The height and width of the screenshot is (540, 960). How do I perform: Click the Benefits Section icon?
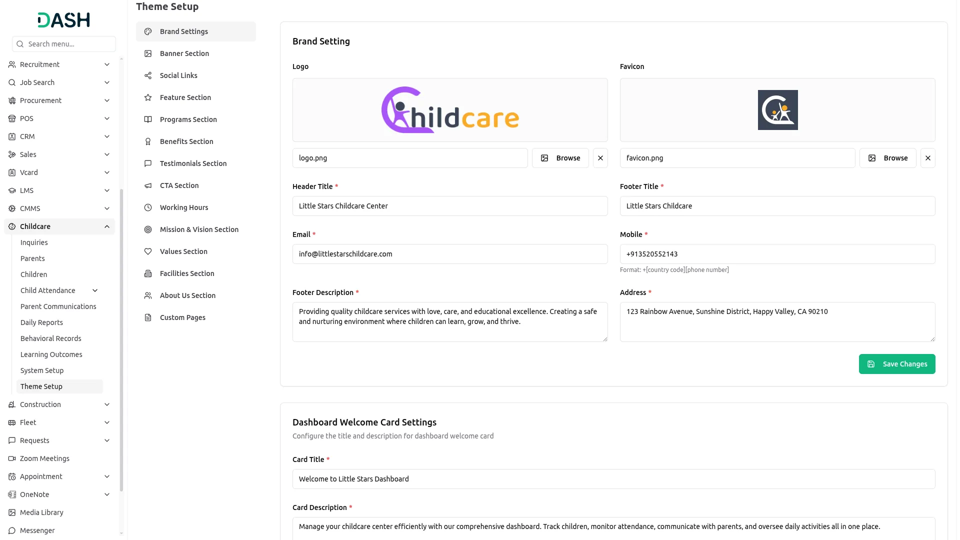(147, 141)
